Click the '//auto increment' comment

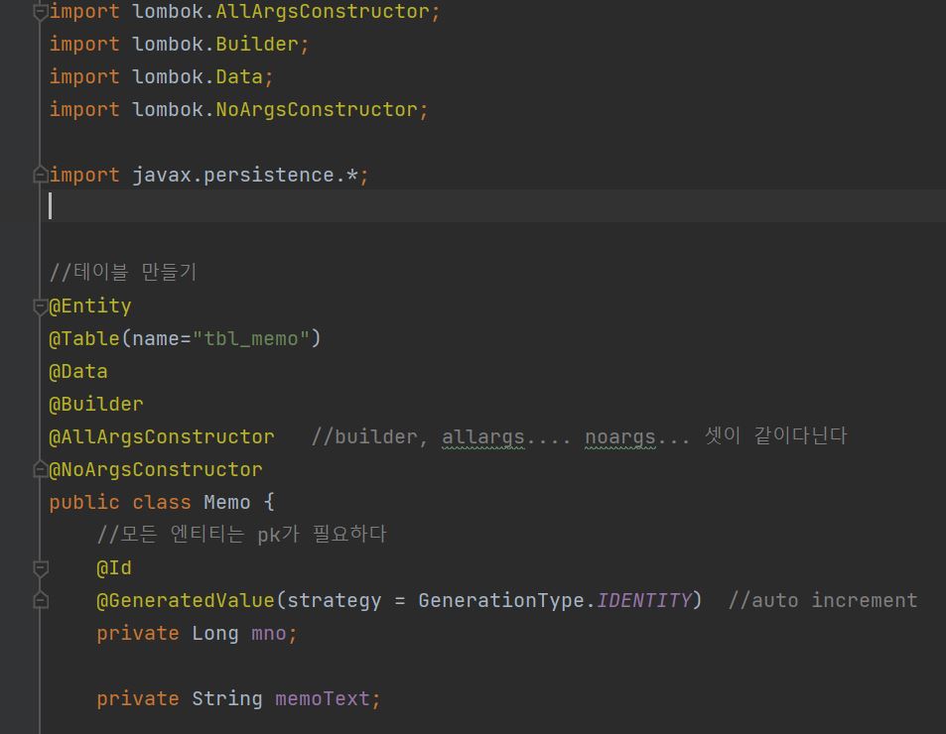click(823, 600)
